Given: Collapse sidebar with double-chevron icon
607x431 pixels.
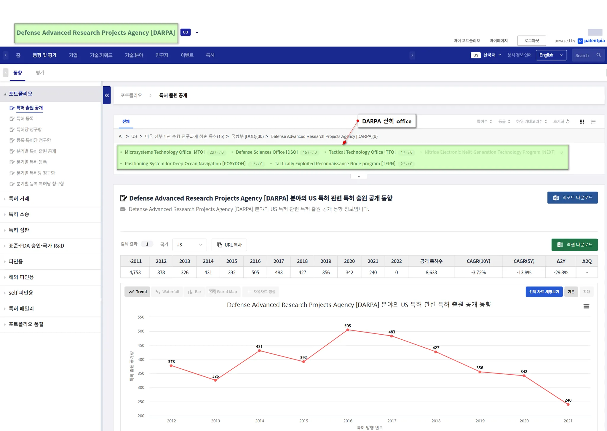Looking at the screenshot, I should 107,95.
